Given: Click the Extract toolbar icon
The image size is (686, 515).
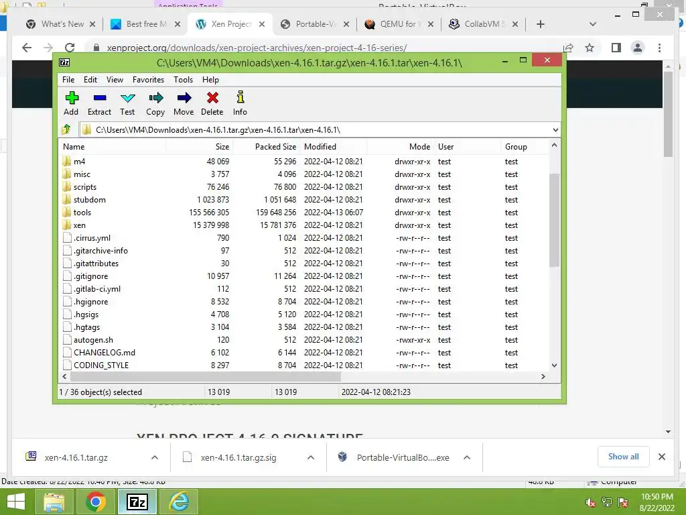Looking at the screenshot, I should pos(100,98).
